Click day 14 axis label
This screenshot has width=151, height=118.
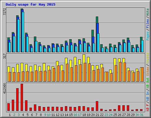click(66, 115)
